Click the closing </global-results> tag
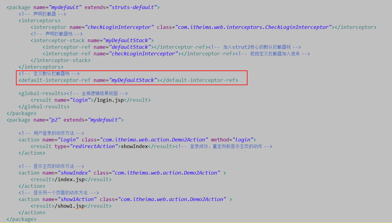Image resolution: width=392 pixels, height=223 pixels. [x=44, y=107]
